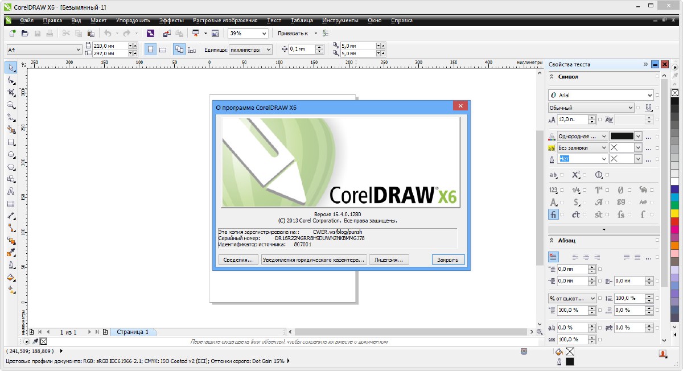683x371 pixels.
Task: Expand the zoom level 39% dropdown
Action: [264, 34]
